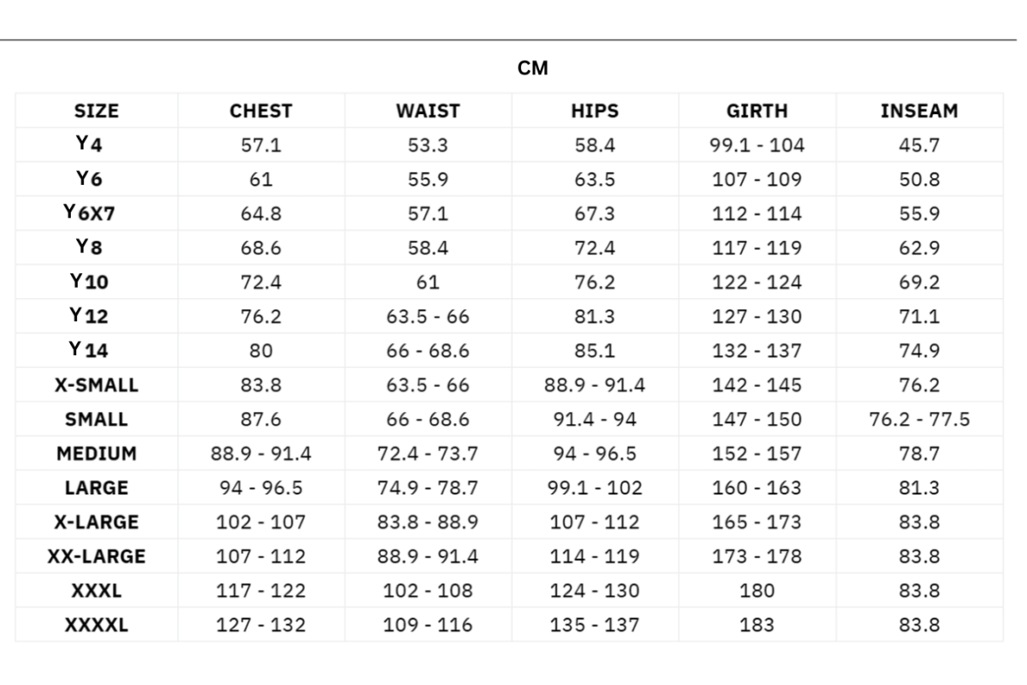The height and width of the screenshot is (685, 1027).
Task: Click the MEDIUM size label
Action: click(x=97, y=454)
